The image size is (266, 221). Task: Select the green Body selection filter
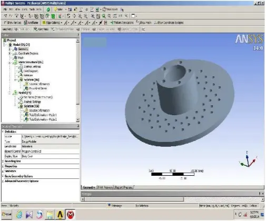pyautogui.click(x=53, y=16)
